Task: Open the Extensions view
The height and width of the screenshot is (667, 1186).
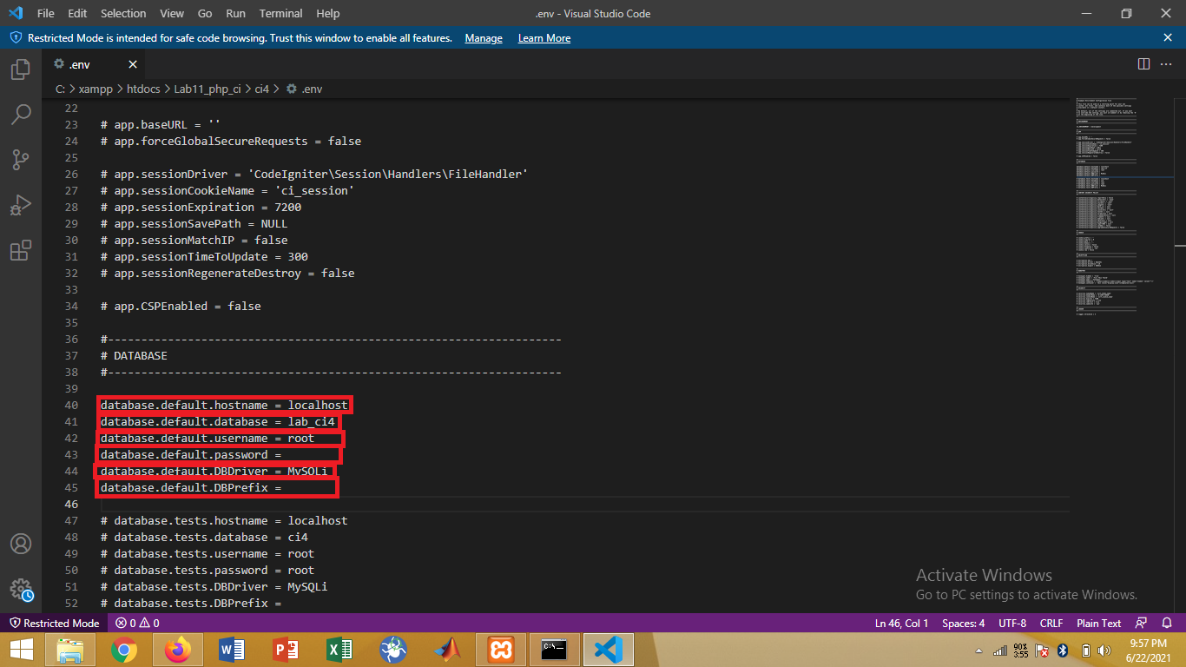Action: click(x=21, y=250)
